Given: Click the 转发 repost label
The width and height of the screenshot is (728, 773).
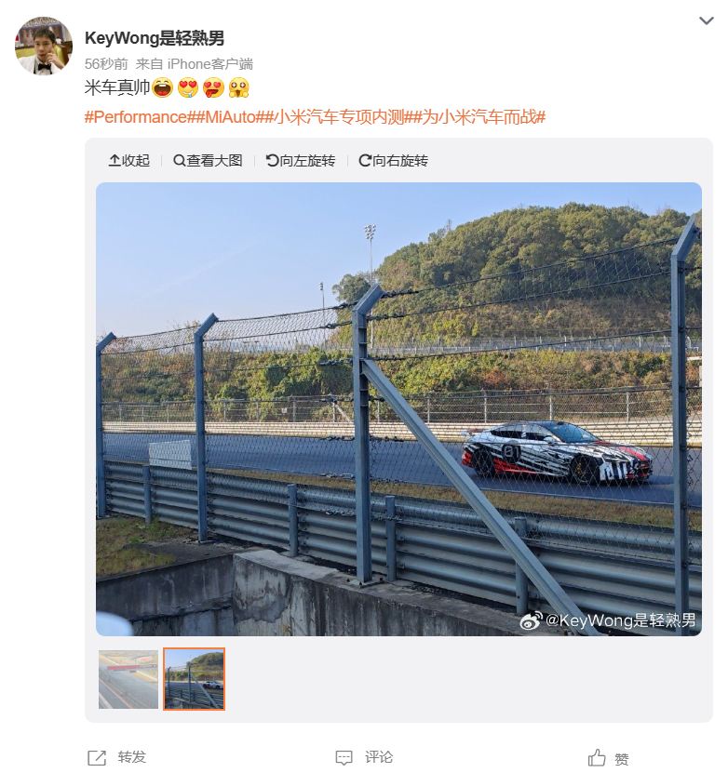Looking at the screenshot, I should [131, 757].
